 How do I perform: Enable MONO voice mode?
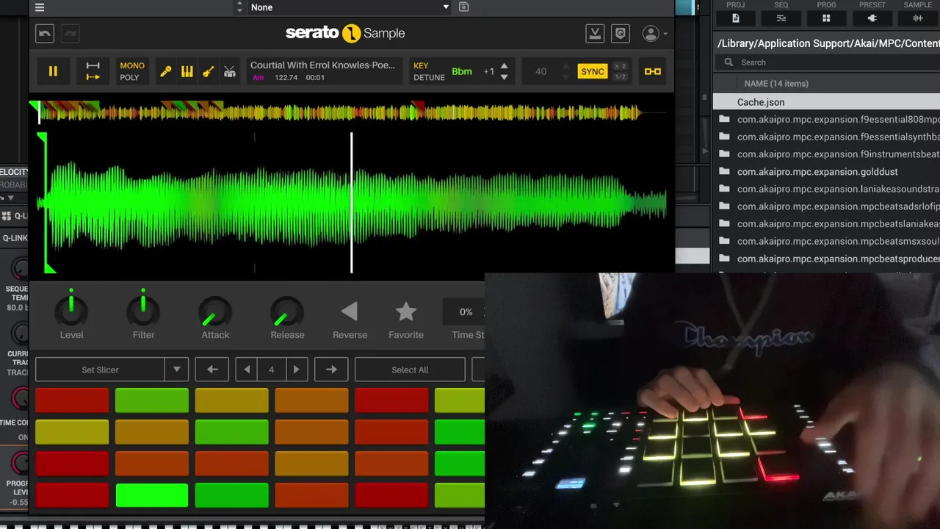point(132,65)
